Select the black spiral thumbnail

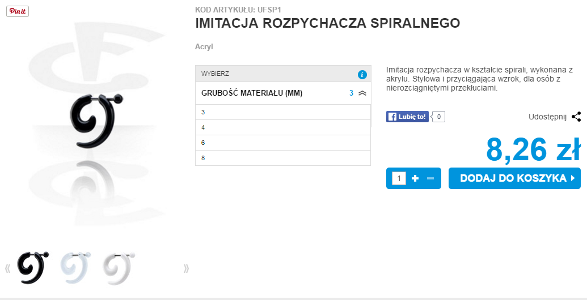click(33, 267)
